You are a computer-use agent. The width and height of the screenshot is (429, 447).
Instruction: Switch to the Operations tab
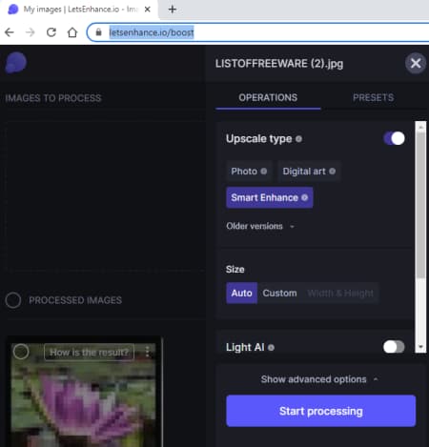click(268, 97)
